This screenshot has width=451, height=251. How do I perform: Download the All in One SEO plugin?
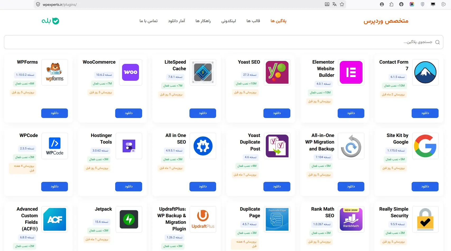(x=203, y=187)
